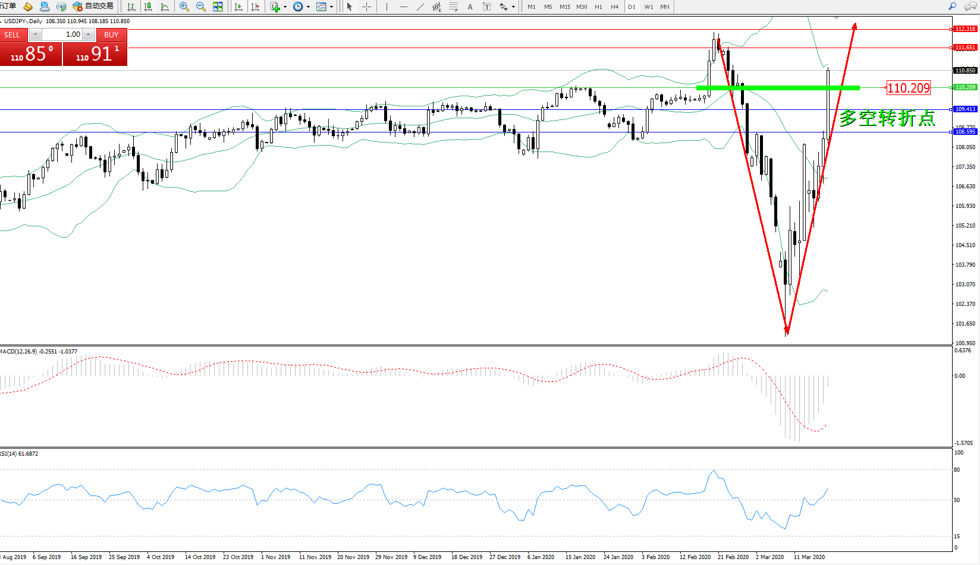The image size is (980, 565).
Task: Select the Trendline drawing tool
Action: (420, 7)
